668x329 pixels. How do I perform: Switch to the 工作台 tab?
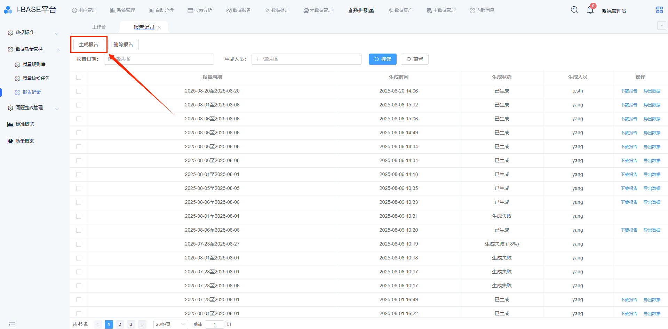tap(99, 27)
